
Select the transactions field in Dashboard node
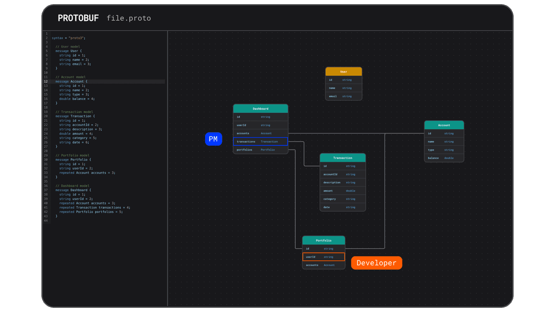[260, 141]
